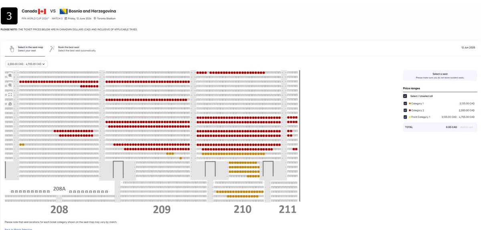Click the red Category 2 color dot
This screenshot has width=481, height=230.
coord(410,110)
